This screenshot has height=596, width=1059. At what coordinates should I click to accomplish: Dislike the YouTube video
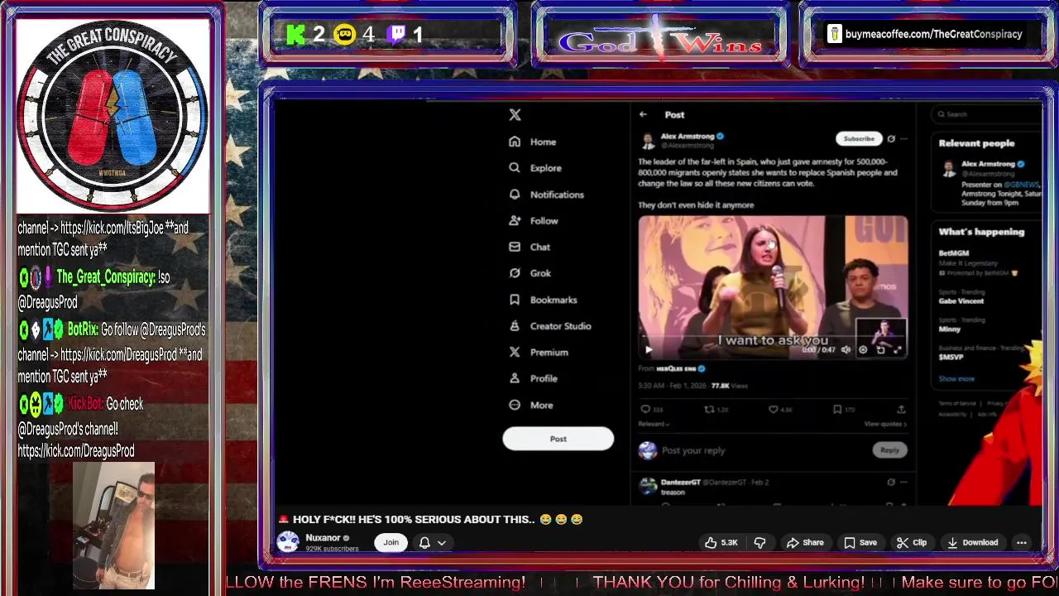pyautogui.click(x=760, y=543)
